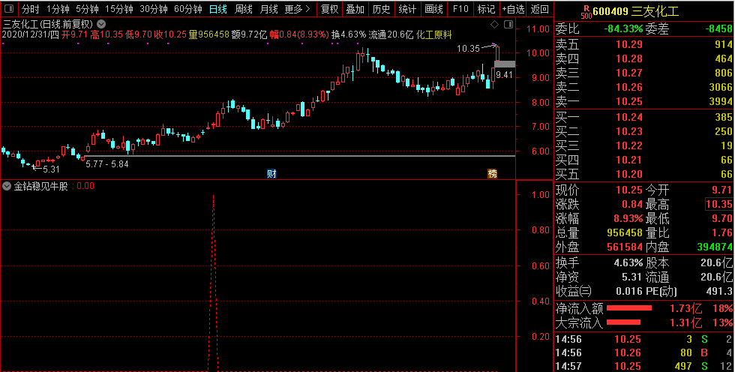Click the +自选 add to watchlist button

click(x=513, y=9)
